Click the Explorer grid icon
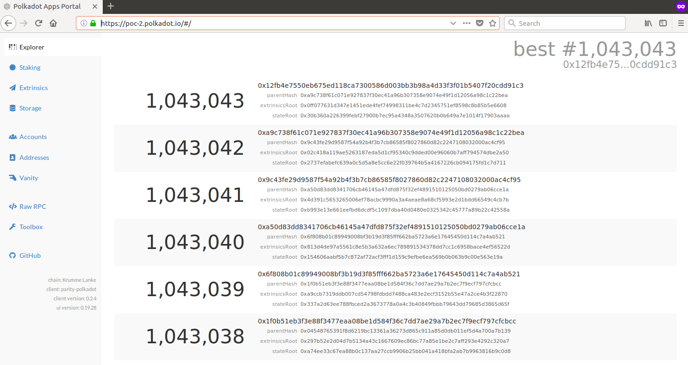Image resolution: width=688 pixels, height=365 pixels. (13, 47)
